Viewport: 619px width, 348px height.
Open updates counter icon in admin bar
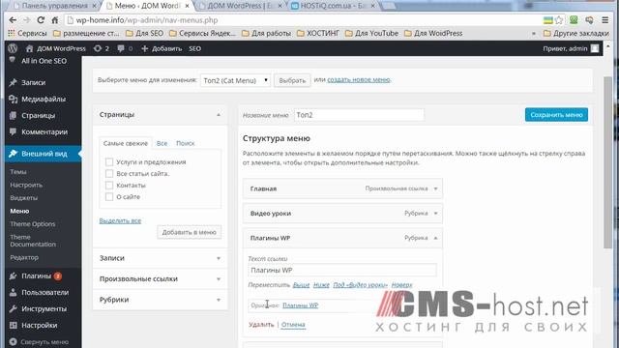(98, 48)
